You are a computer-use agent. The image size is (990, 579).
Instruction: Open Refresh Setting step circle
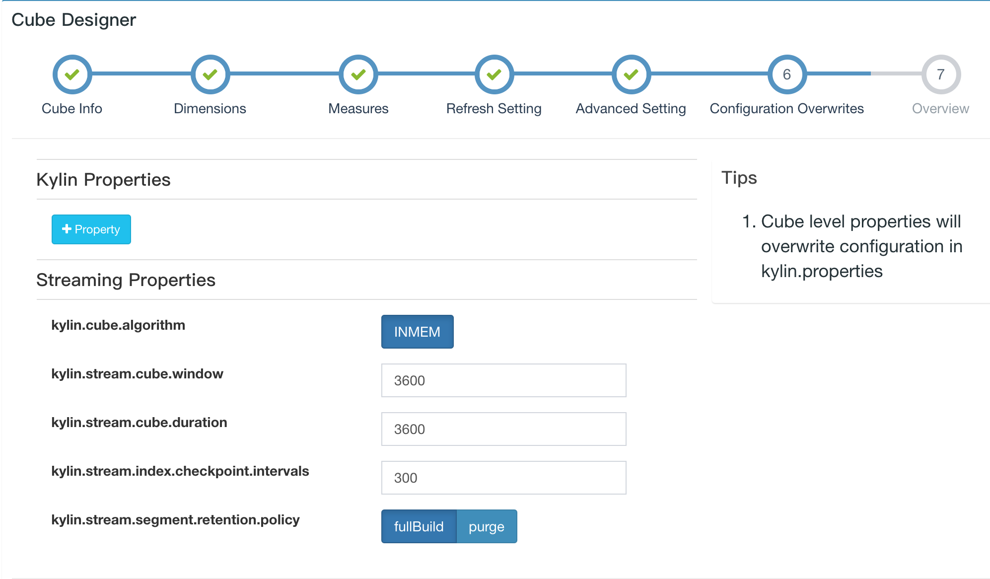494,74
